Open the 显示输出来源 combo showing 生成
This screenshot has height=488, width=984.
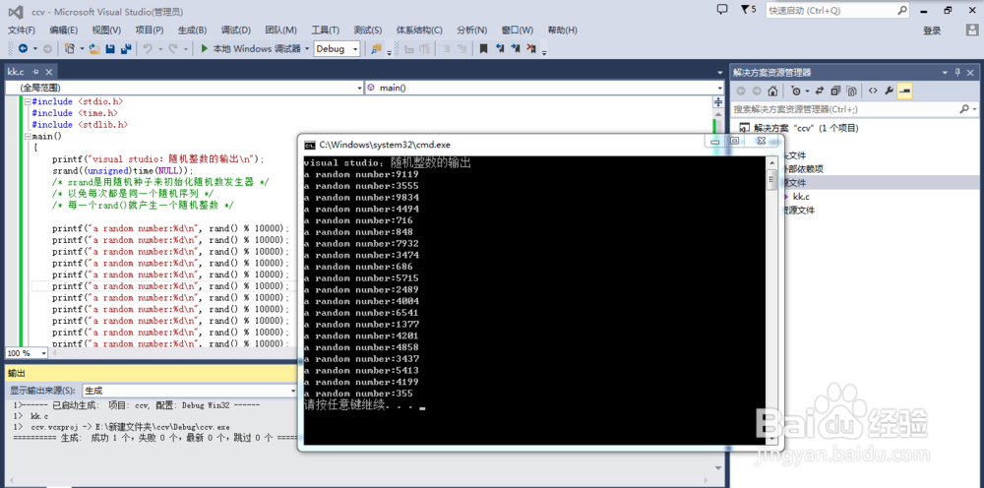pos(190,391)
